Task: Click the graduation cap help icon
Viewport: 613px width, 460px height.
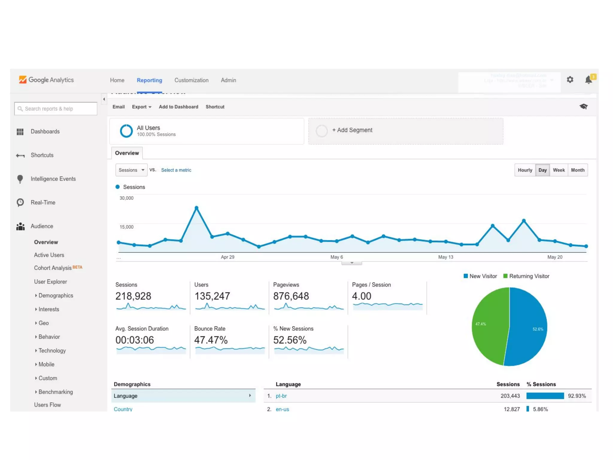Action: tap(583, 107)
